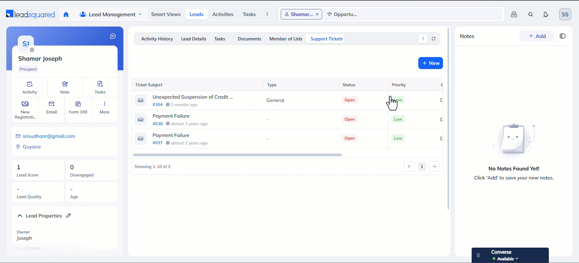The image size is (579, 263).
Task: Open ticket number #037
Action: 157,143
